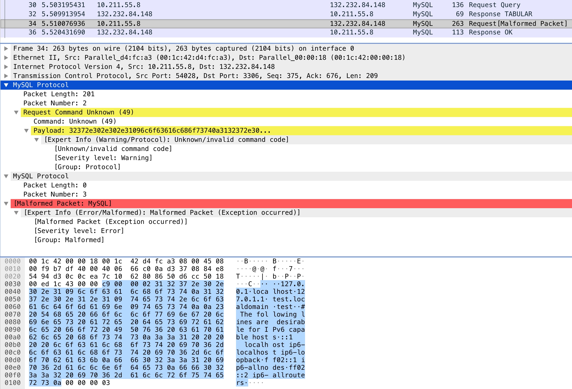Select packet 30 Request Query row

(x=286, y=5)
